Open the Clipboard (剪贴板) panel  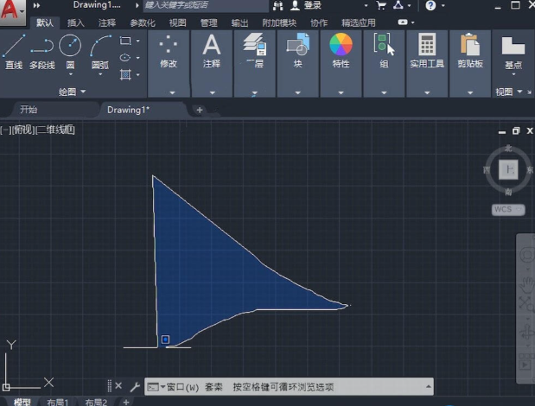click(x=470, y=51)
